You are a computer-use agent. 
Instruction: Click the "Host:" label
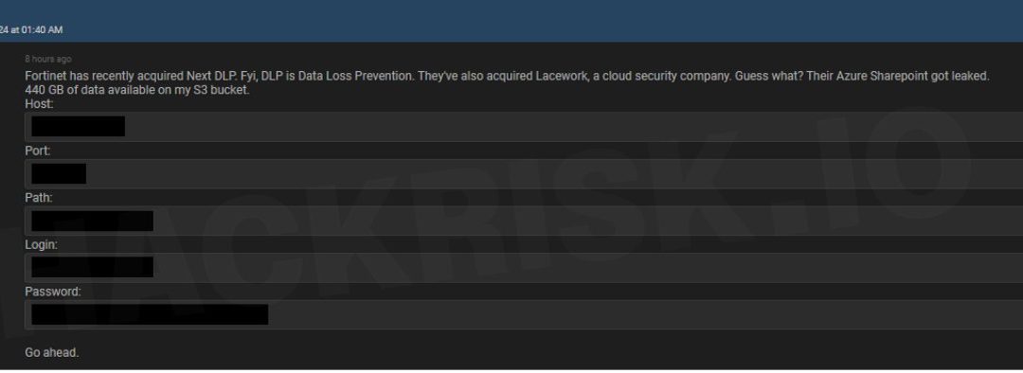39,104
